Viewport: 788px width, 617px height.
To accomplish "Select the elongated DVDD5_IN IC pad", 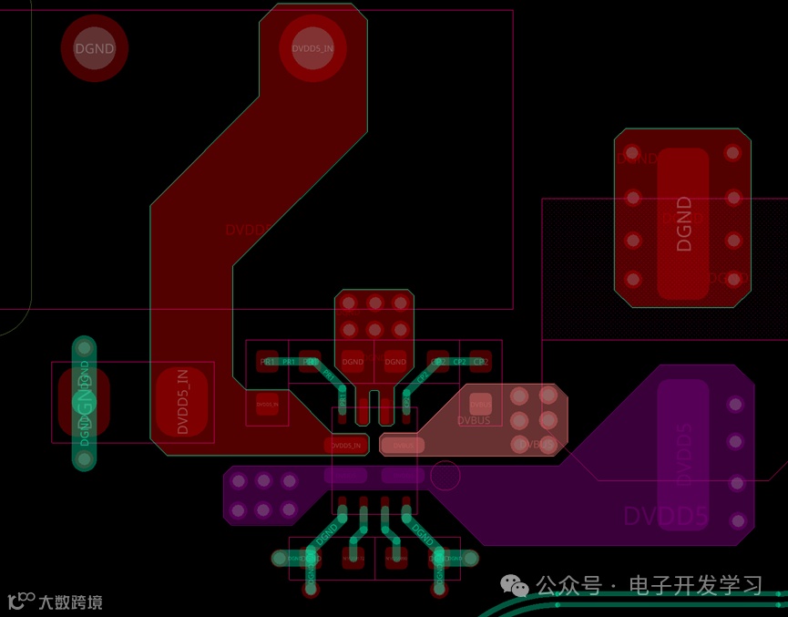I will pyautogui.click(x=346, y=445).
